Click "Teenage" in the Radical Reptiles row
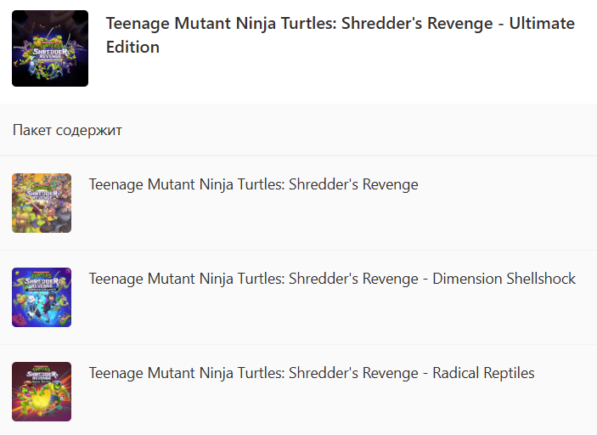The image size is (597, 435). click(115, 373)
